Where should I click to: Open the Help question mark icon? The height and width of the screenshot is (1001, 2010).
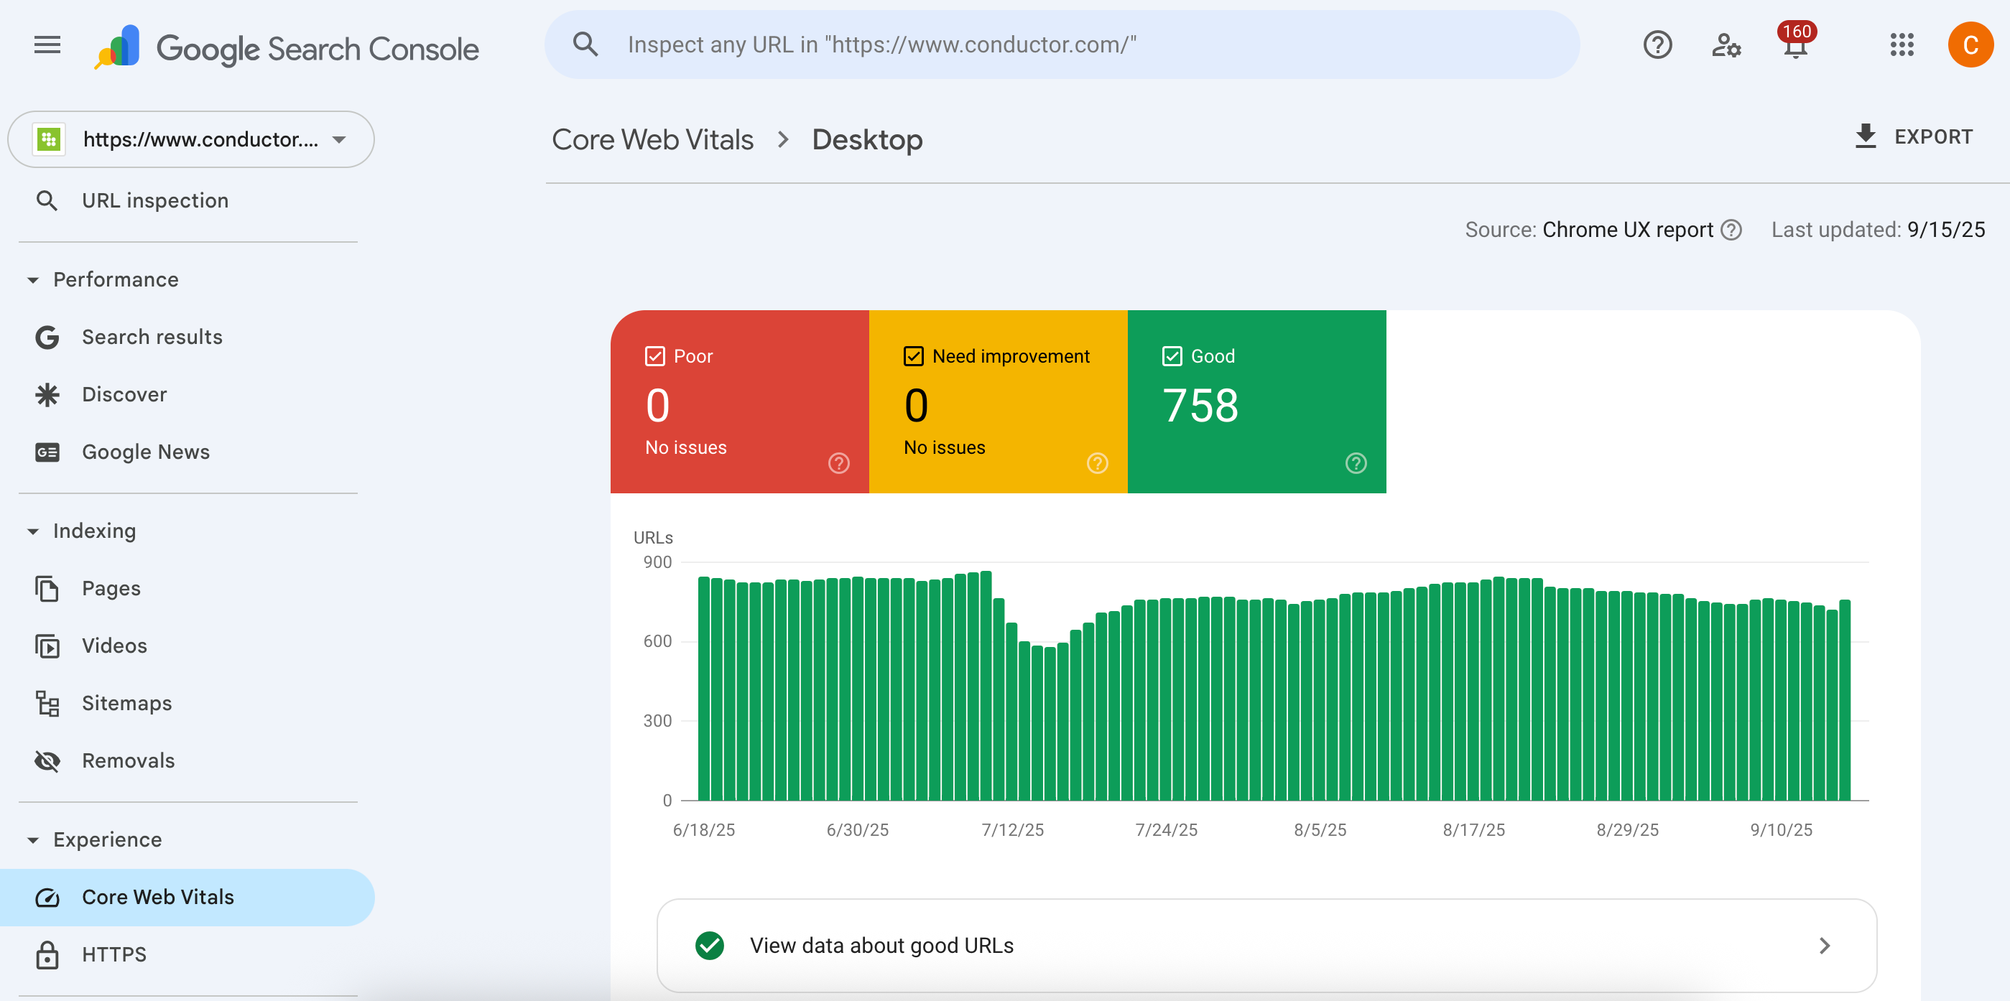pos(1657,45)
